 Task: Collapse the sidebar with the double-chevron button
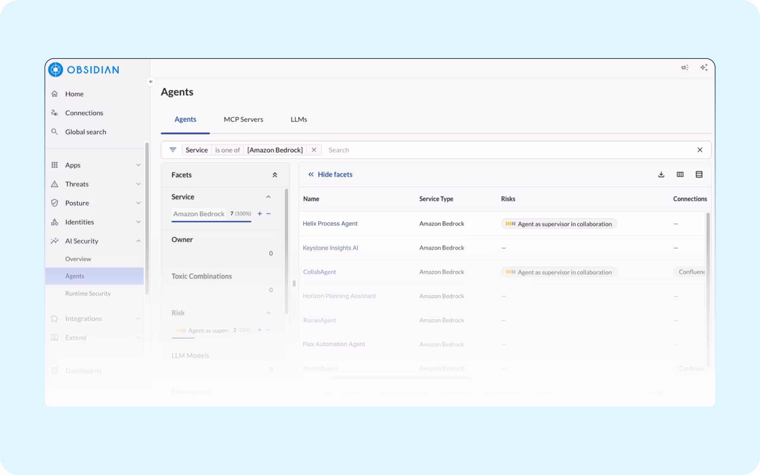(x=151, y=82)
